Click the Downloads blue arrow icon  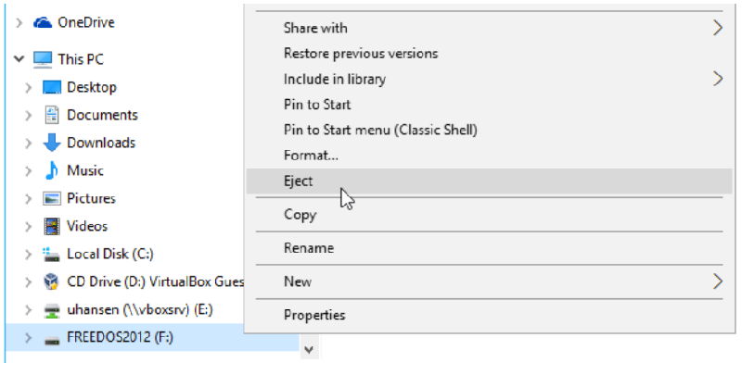coord(52,143)
